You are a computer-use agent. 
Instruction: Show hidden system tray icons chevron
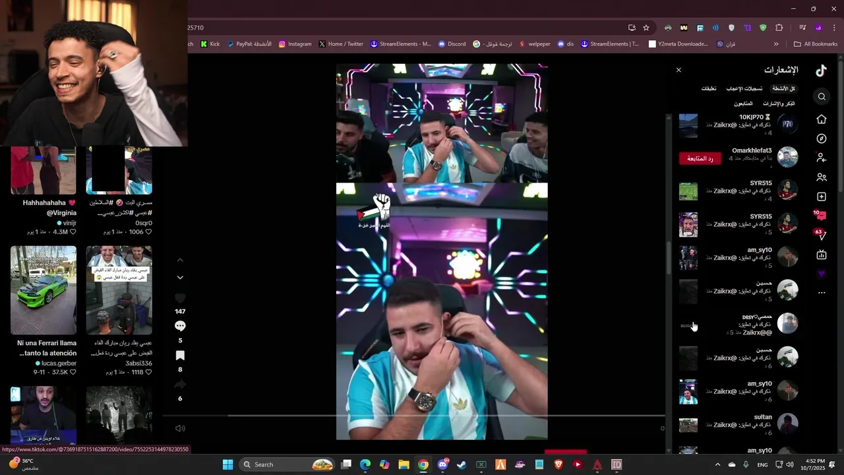[x=717, y=464]
